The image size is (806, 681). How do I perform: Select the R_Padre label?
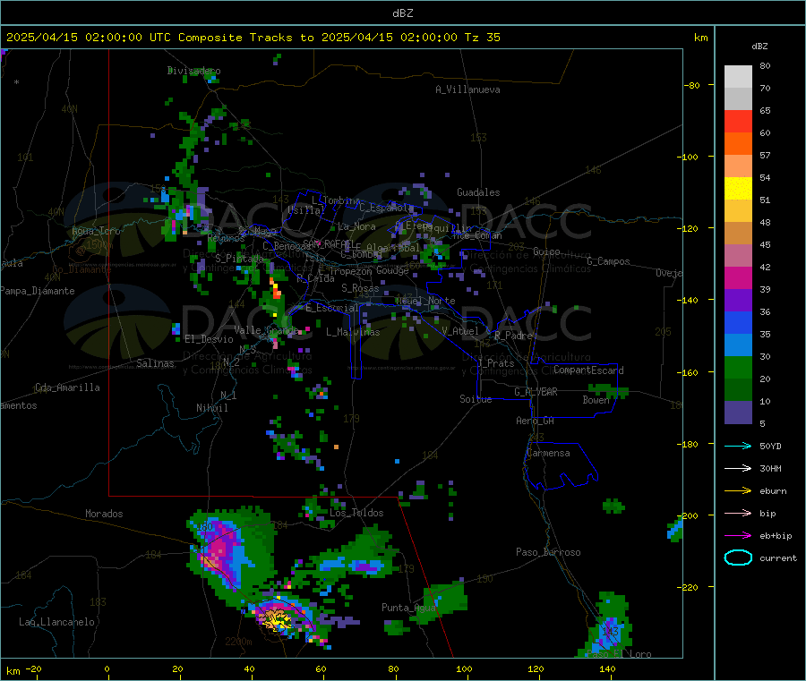click(513, 336)
